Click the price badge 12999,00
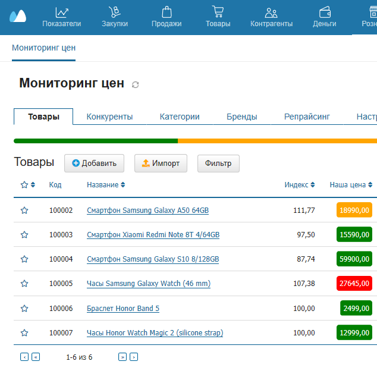This screenshot has width=377, height=377. [x=354, y=332]
